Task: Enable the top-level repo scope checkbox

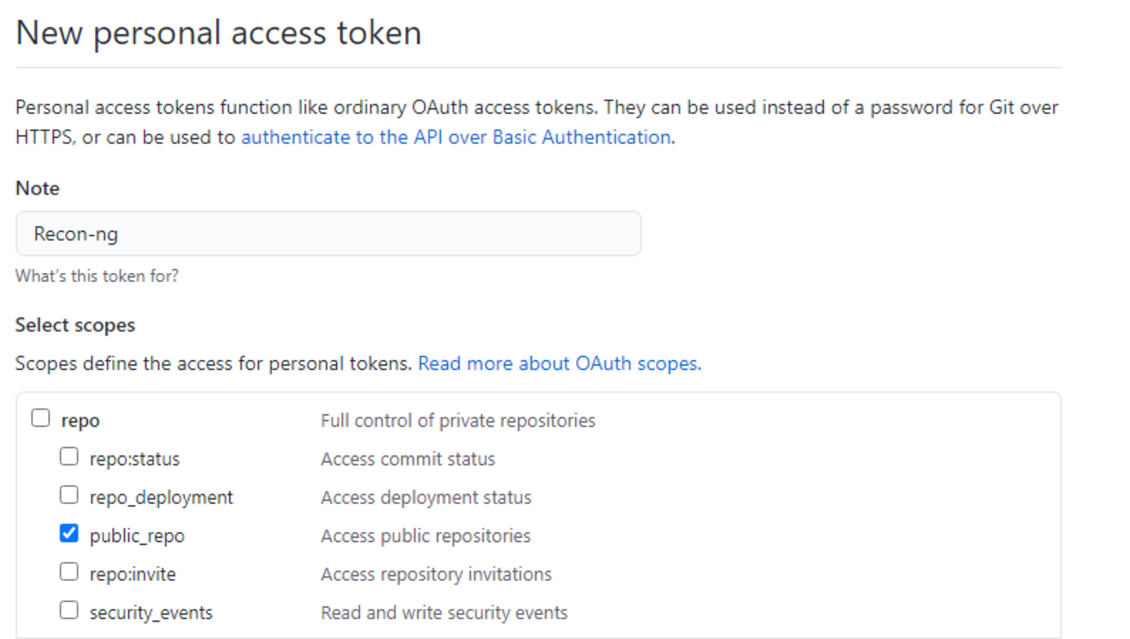Action: tap(40, 418)
